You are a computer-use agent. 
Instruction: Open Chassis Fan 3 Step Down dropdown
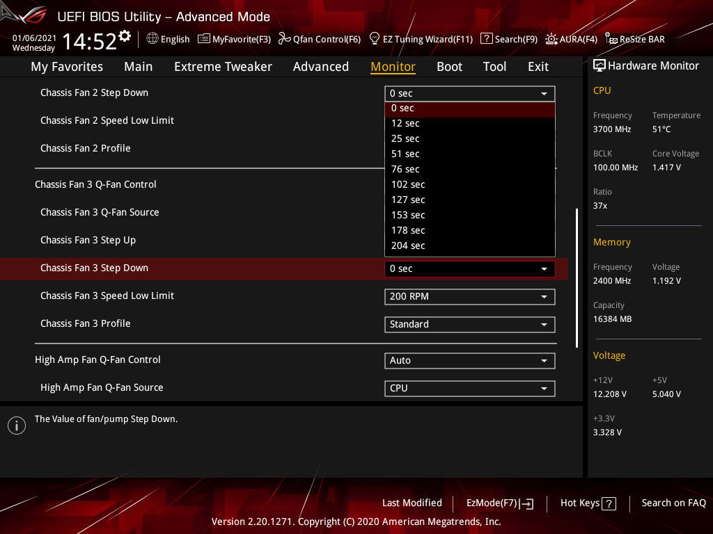[470, 269]
